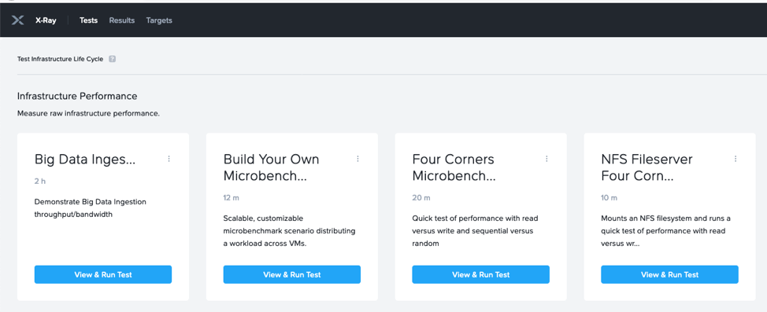Click the Nutanix X logo icon

tap(17, 20)
